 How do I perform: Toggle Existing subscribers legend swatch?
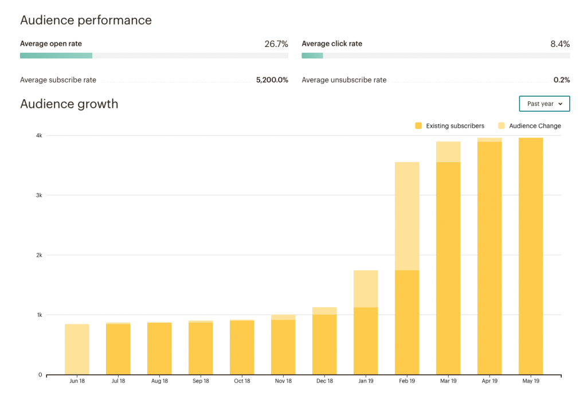point(418,126)
